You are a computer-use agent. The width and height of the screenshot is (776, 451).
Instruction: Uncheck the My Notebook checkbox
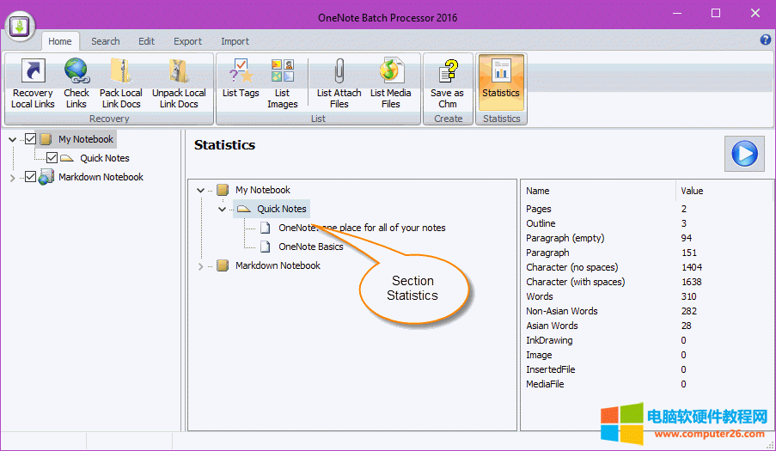(31, 139)
